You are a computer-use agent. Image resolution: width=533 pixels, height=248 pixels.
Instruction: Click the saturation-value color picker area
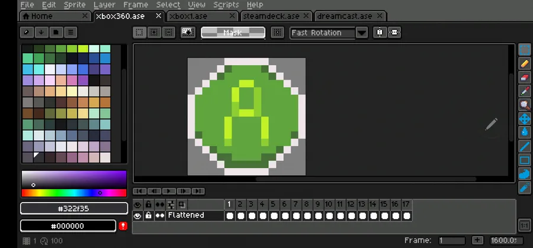point(74,180)
